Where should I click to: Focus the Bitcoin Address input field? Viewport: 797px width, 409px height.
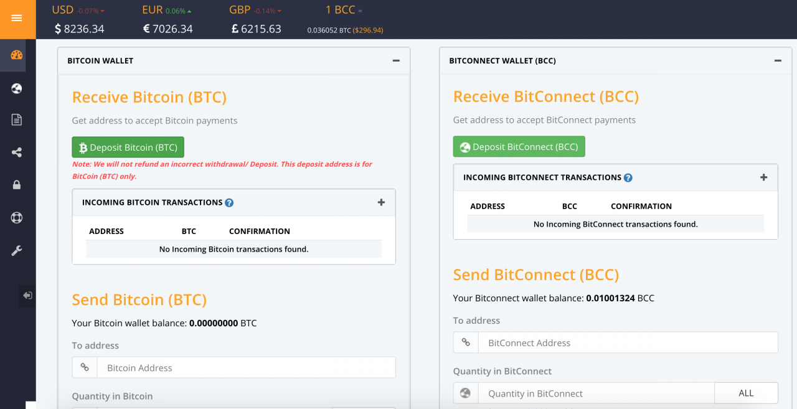coord(246,368)
